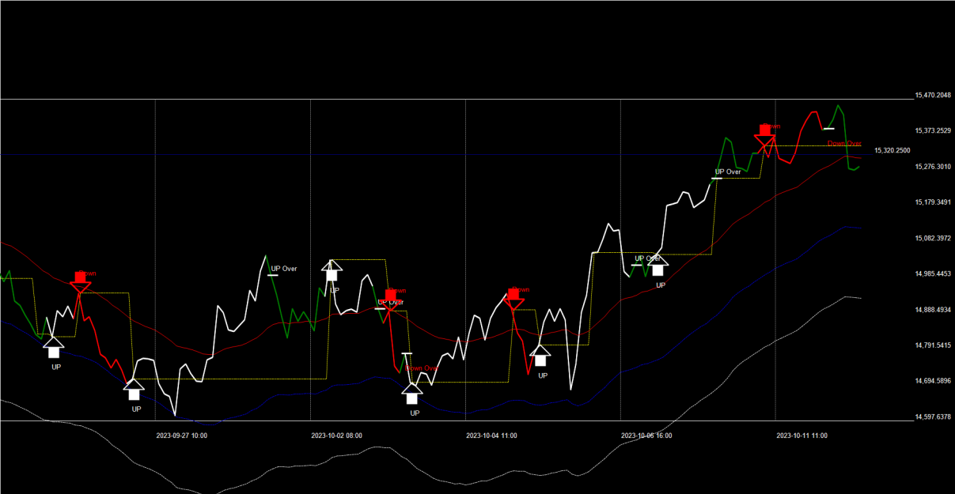
Task: Click the 15,276.3010 price axis label
Action: coord(933,167)
